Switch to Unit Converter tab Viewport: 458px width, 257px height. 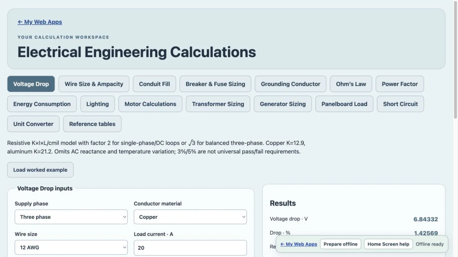point(33,124)
